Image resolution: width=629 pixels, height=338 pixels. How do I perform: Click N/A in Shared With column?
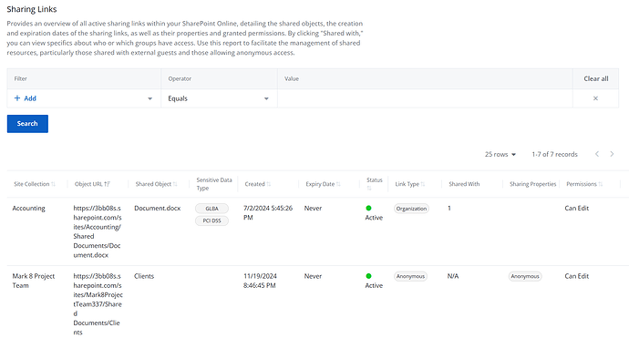click(x=453, y=276)
